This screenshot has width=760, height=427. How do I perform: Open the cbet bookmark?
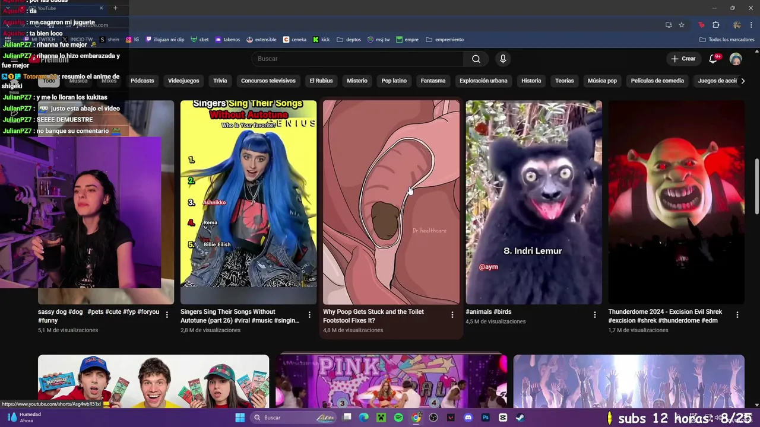click(x=200, y=40)
